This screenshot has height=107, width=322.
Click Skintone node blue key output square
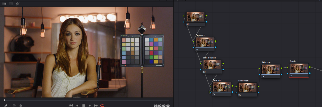[281, 74]
